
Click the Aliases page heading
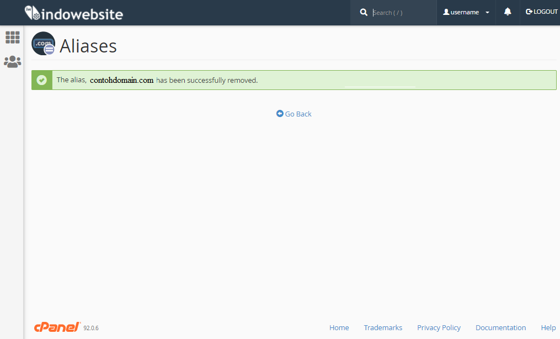(x=88, y=46)
